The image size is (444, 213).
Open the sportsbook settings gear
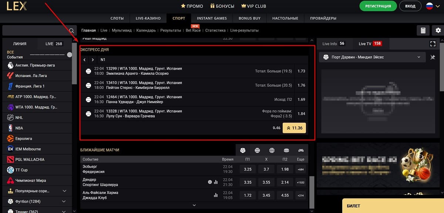click(x=438, y=30)
